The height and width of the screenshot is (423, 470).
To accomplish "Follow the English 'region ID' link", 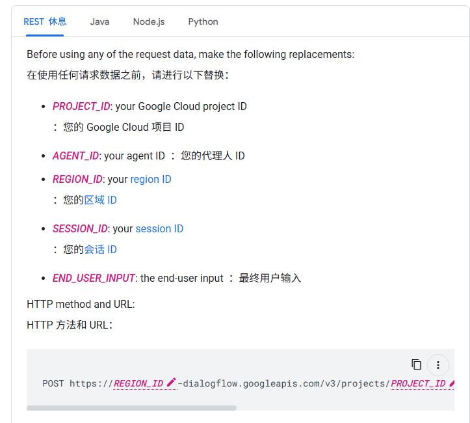I will pos(151,179).
